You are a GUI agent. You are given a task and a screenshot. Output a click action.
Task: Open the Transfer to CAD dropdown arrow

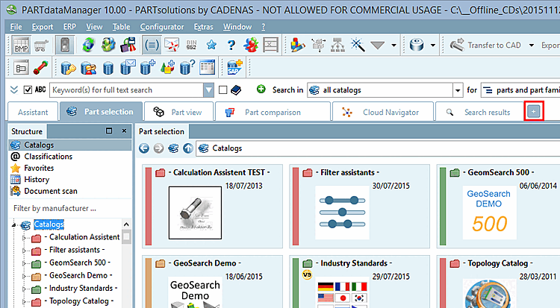[532, 45]
